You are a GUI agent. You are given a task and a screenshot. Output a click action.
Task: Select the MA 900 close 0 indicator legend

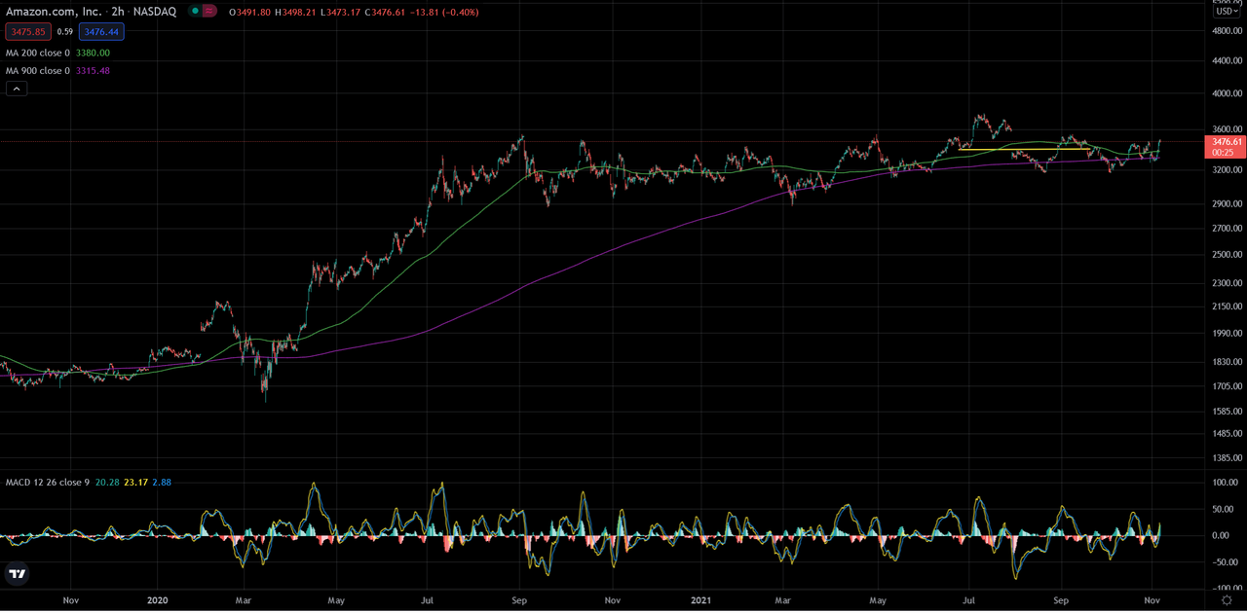click(x=38, y=71)
